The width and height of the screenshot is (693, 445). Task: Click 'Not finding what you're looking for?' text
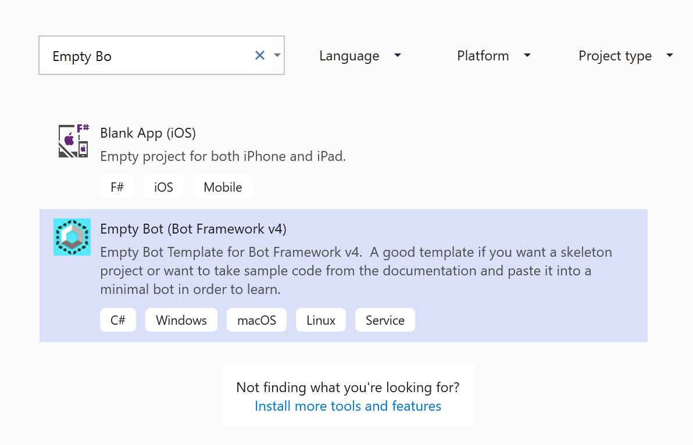tap(348, 387)
